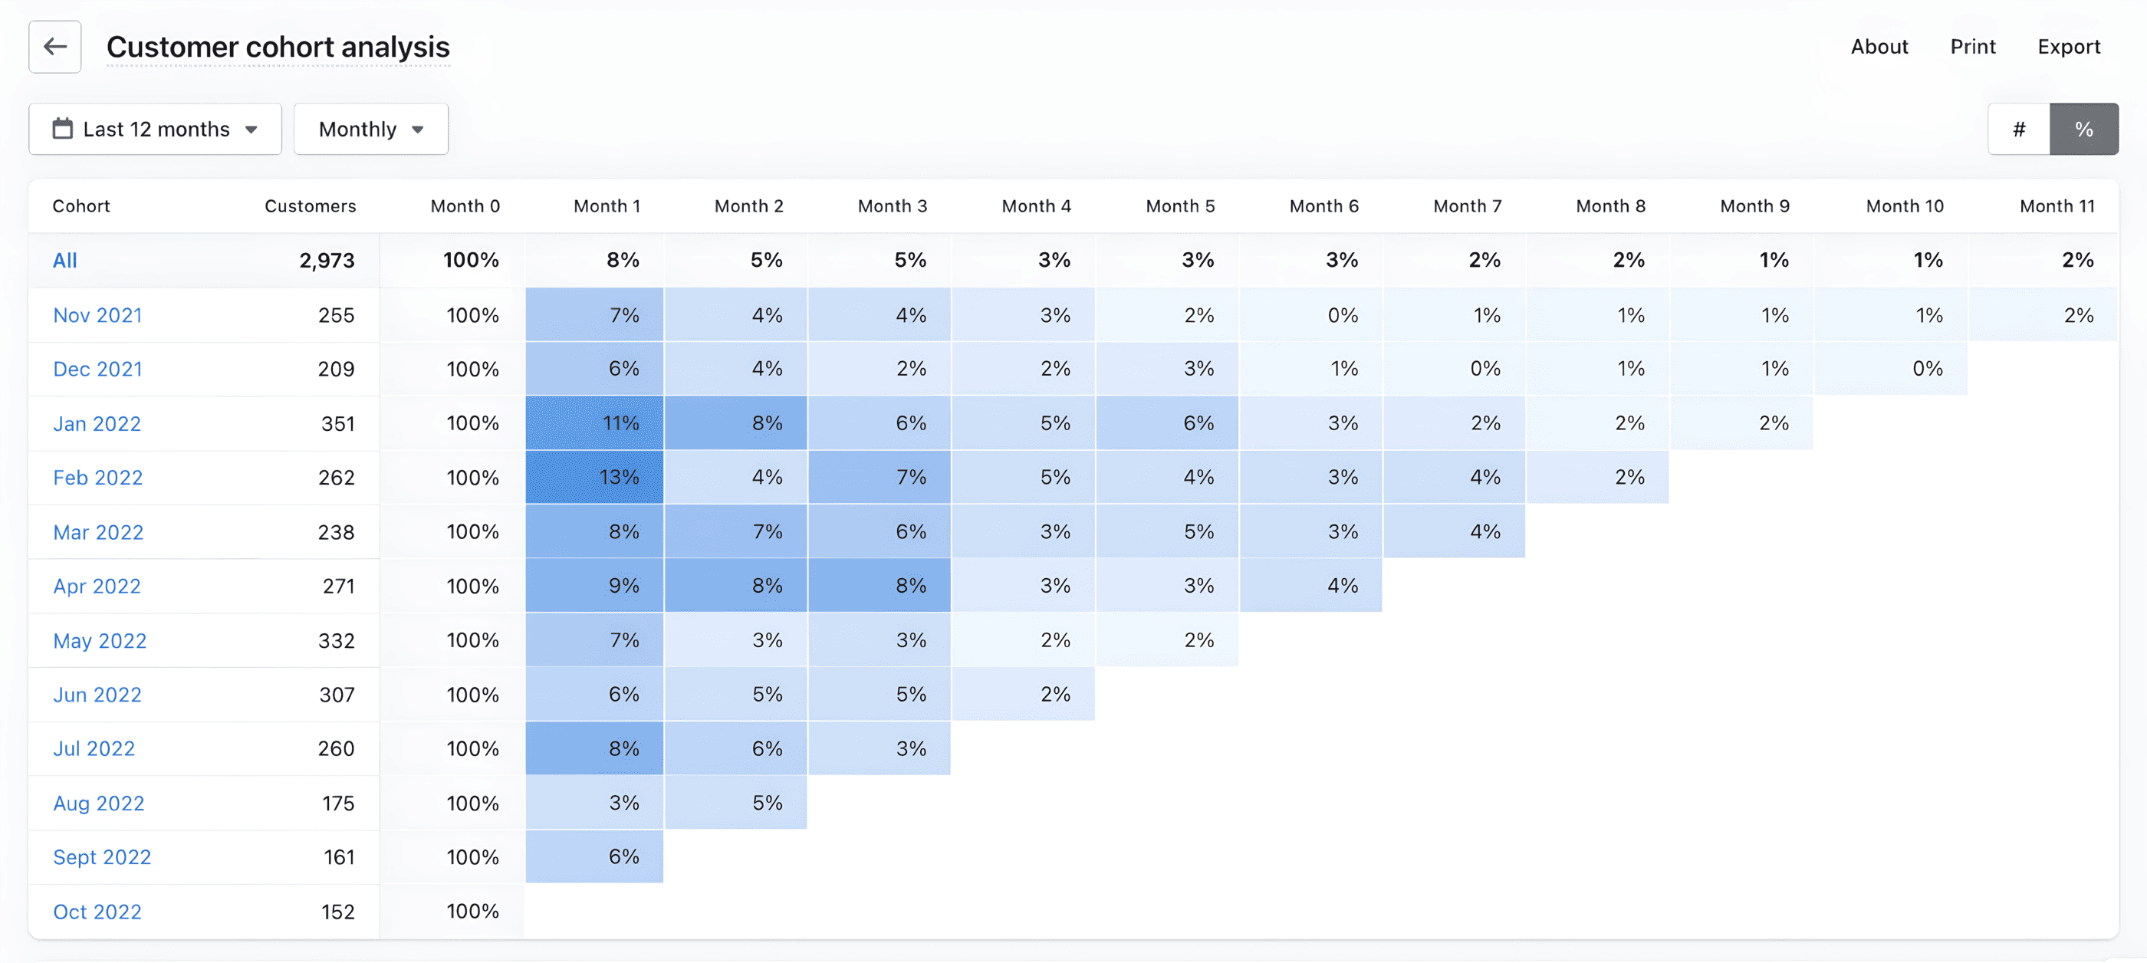Open the Feb 2022 cohort details
The width and height of the screenshot is (2147, 963).
pyautogui.click(x=97, y=478)
